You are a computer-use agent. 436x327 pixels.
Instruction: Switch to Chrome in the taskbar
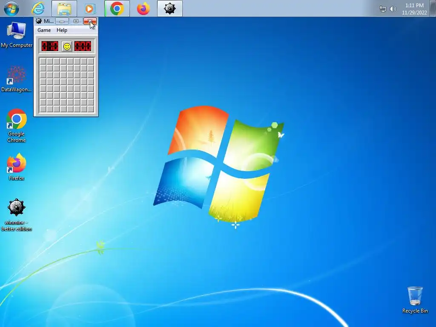coord(117,9)
